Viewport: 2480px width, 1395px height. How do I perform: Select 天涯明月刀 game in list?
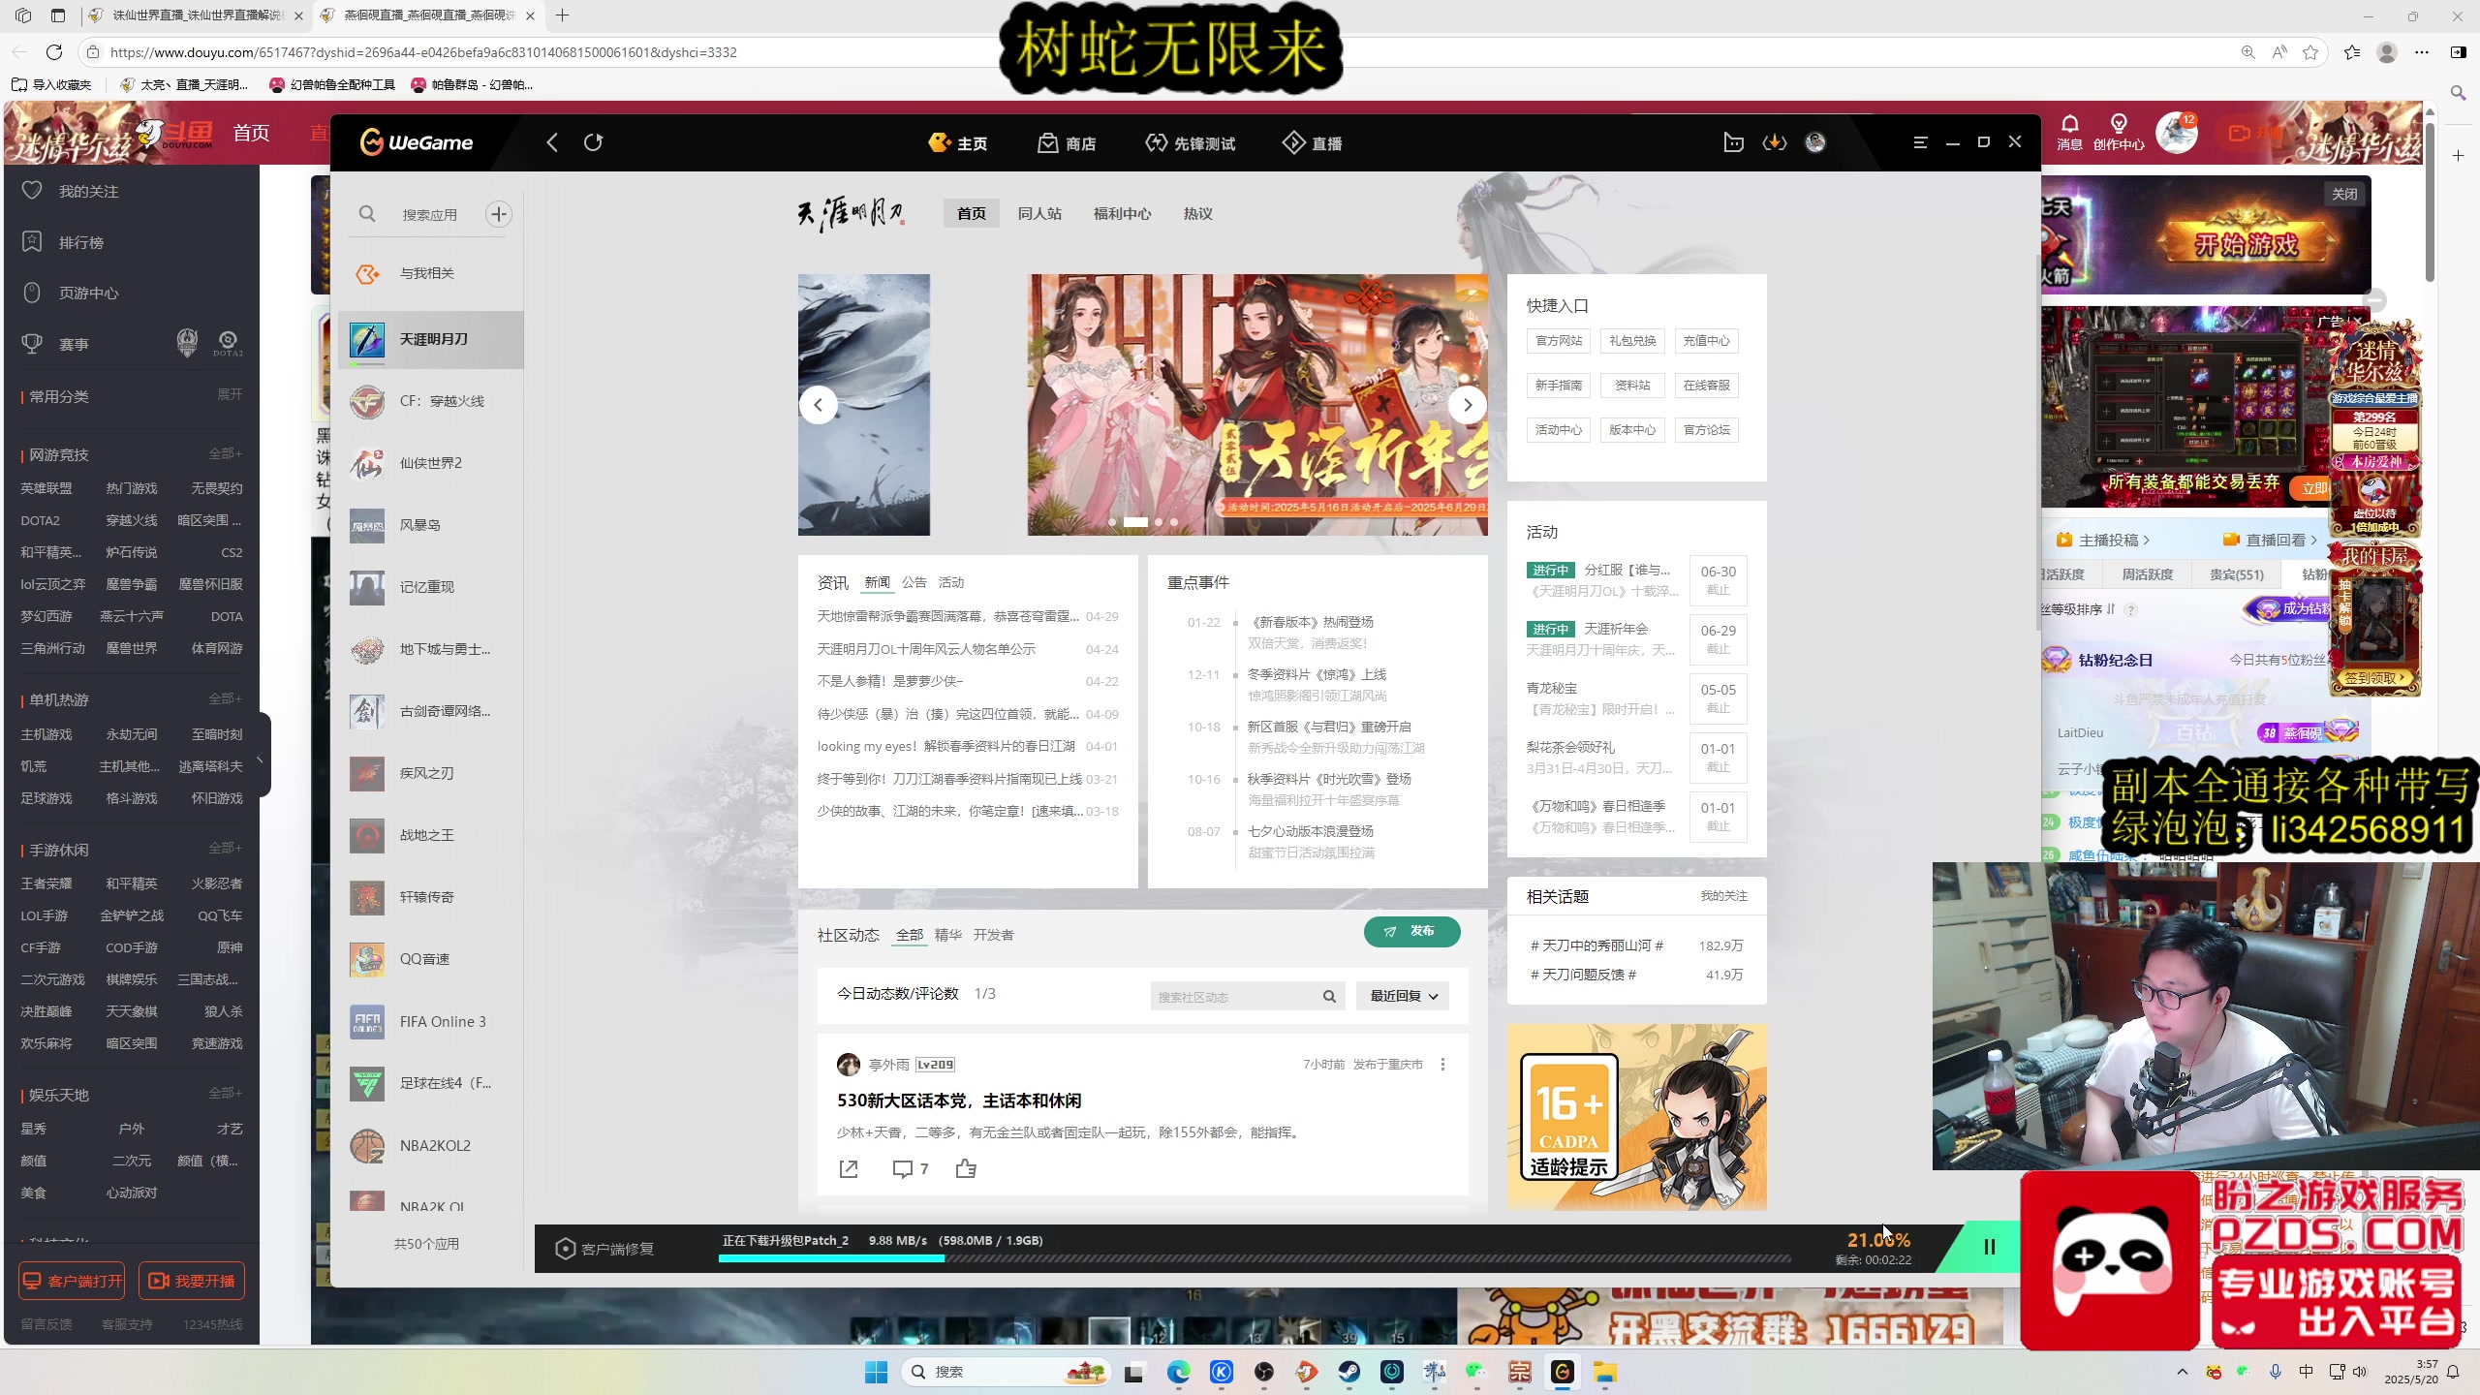(430, 339)
